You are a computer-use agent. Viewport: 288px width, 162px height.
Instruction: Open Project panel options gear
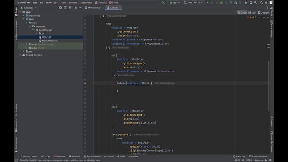(x=76, y=8)
